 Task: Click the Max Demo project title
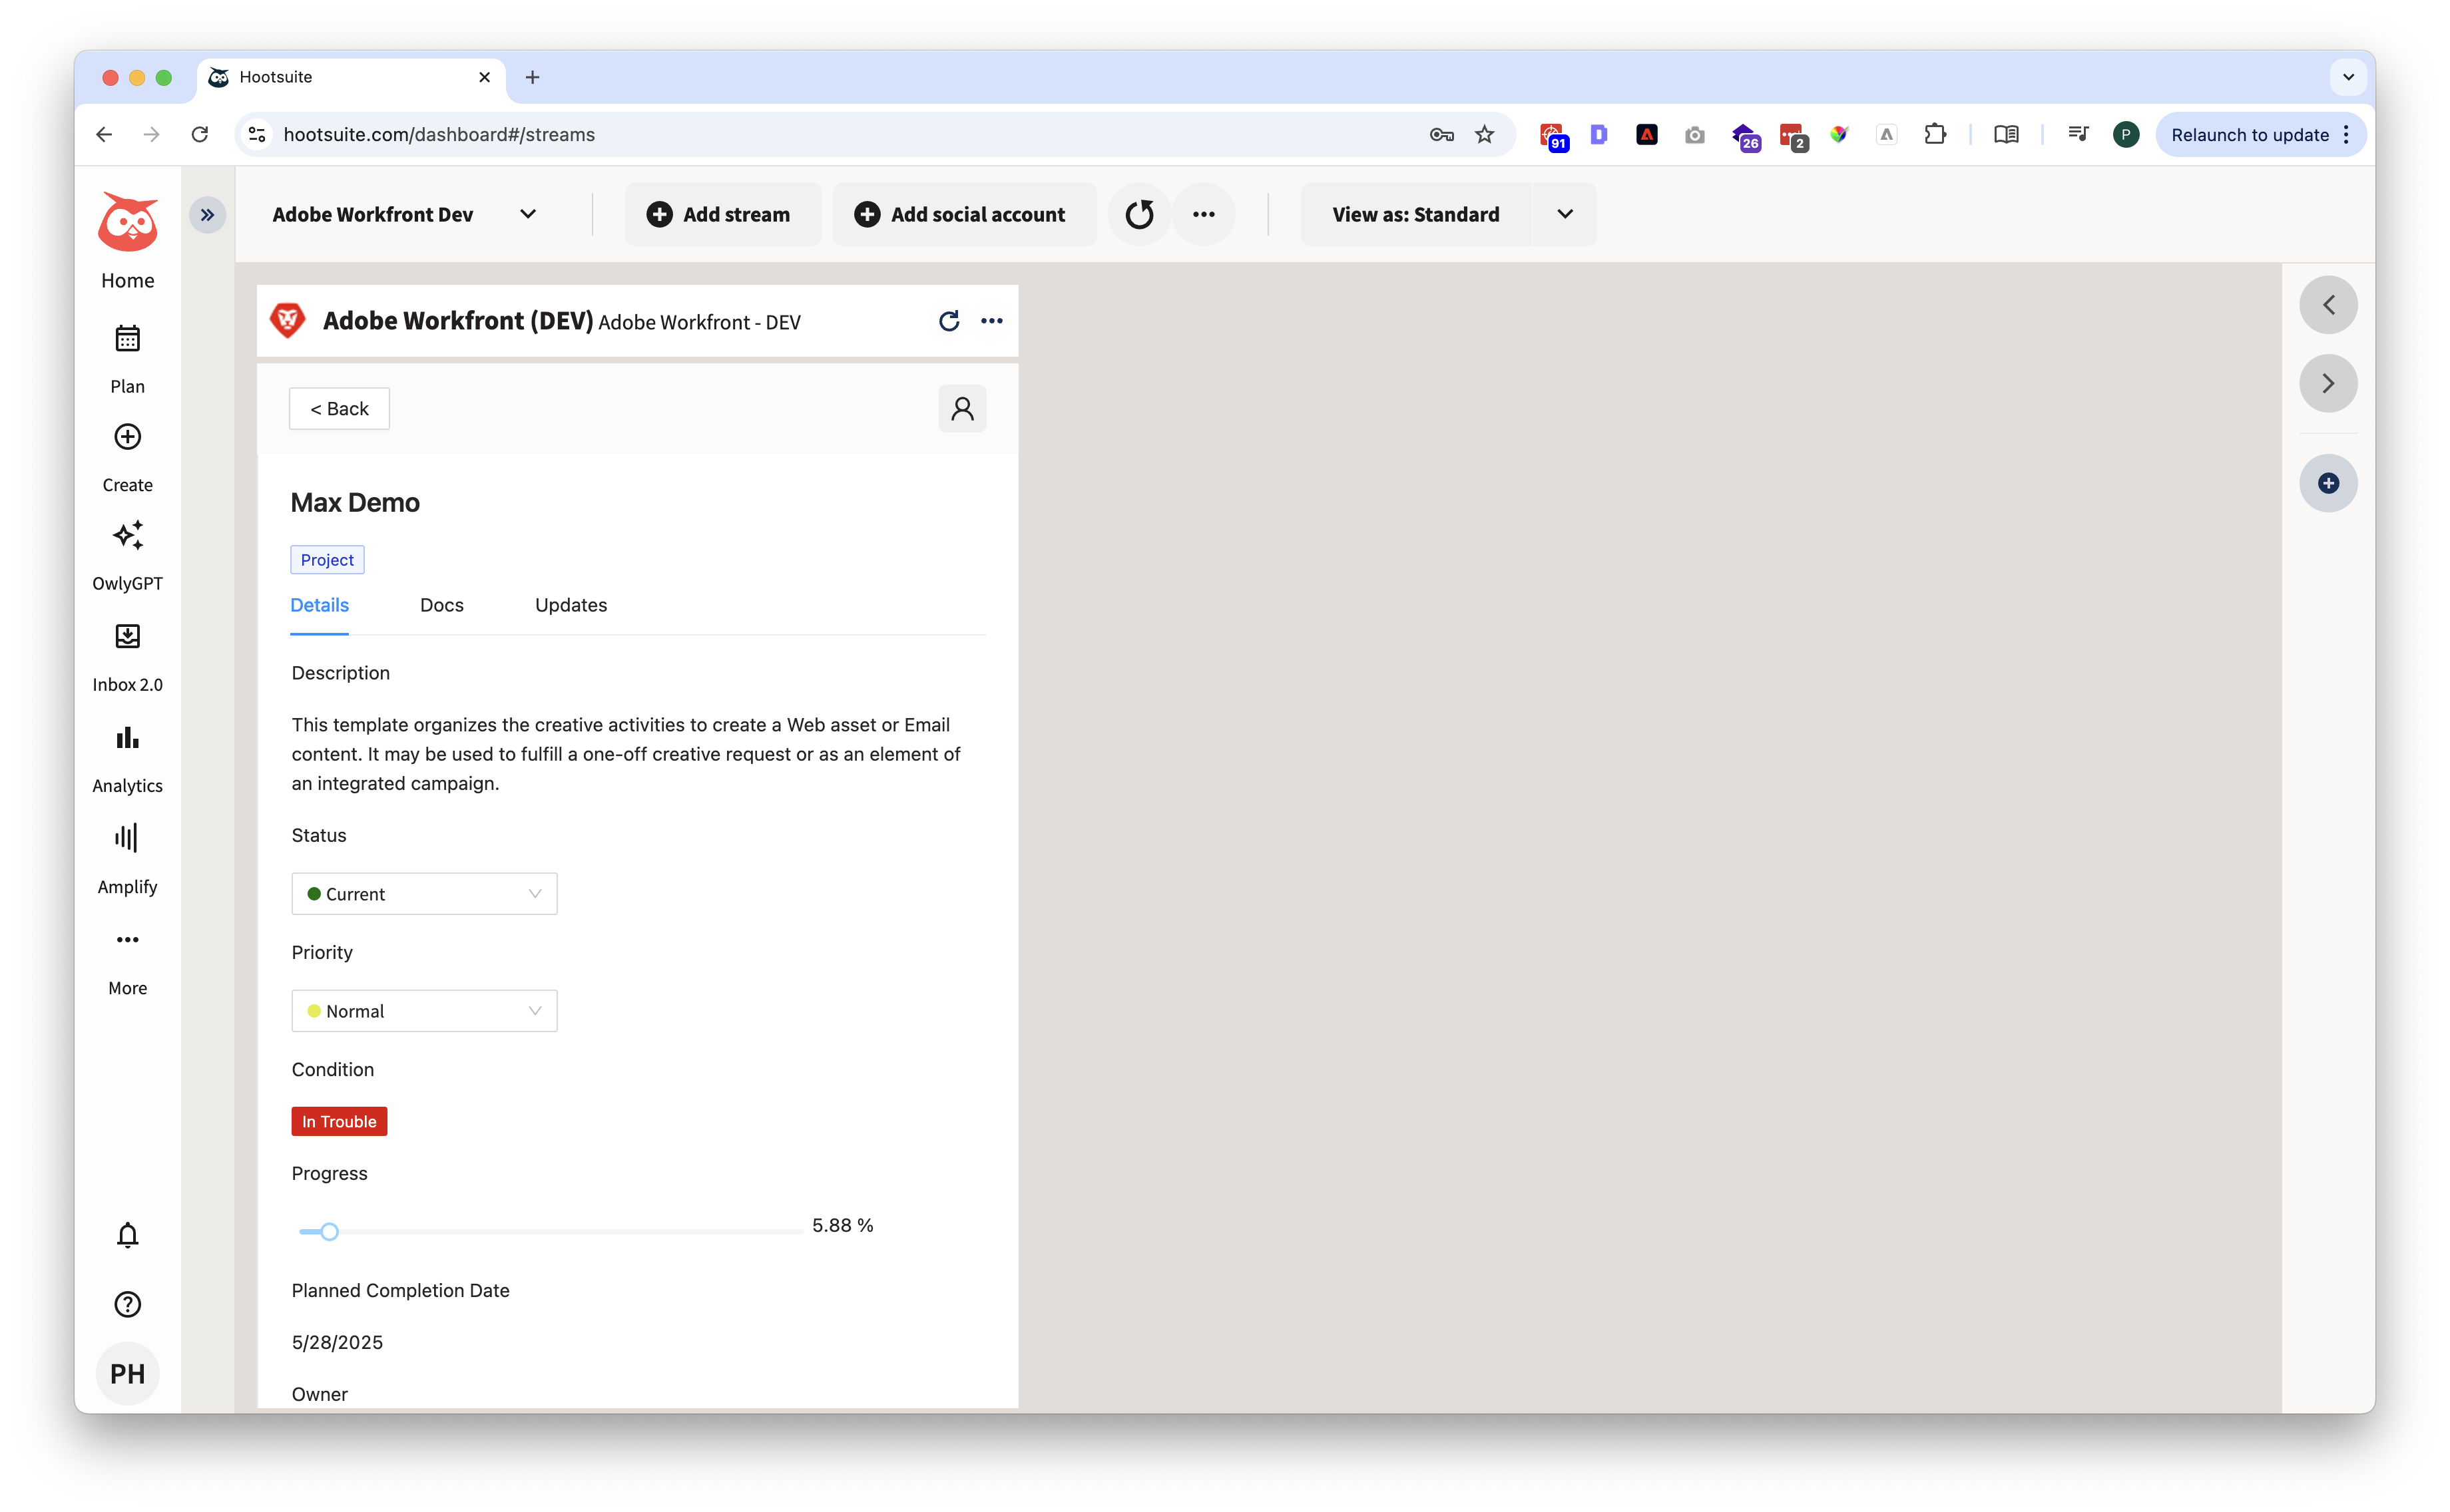tap(355, 503)
